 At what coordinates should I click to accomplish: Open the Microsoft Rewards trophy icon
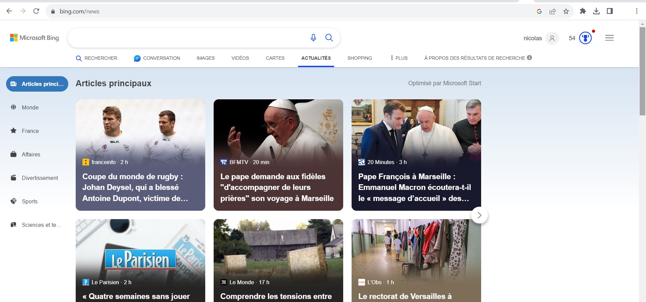[585, 38]
